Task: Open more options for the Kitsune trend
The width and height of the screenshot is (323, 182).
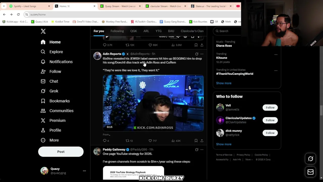Action: tap(276, 55)
